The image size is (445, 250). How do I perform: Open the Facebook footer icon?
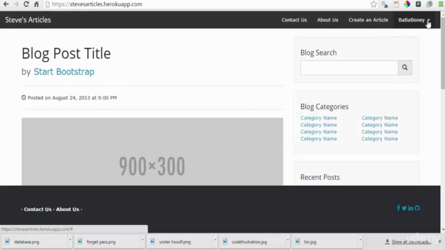point(398,208)
